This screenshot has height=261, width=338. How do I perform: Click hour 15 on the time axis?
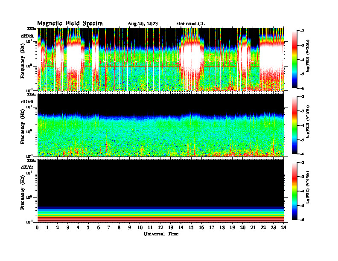click(191, 227)
